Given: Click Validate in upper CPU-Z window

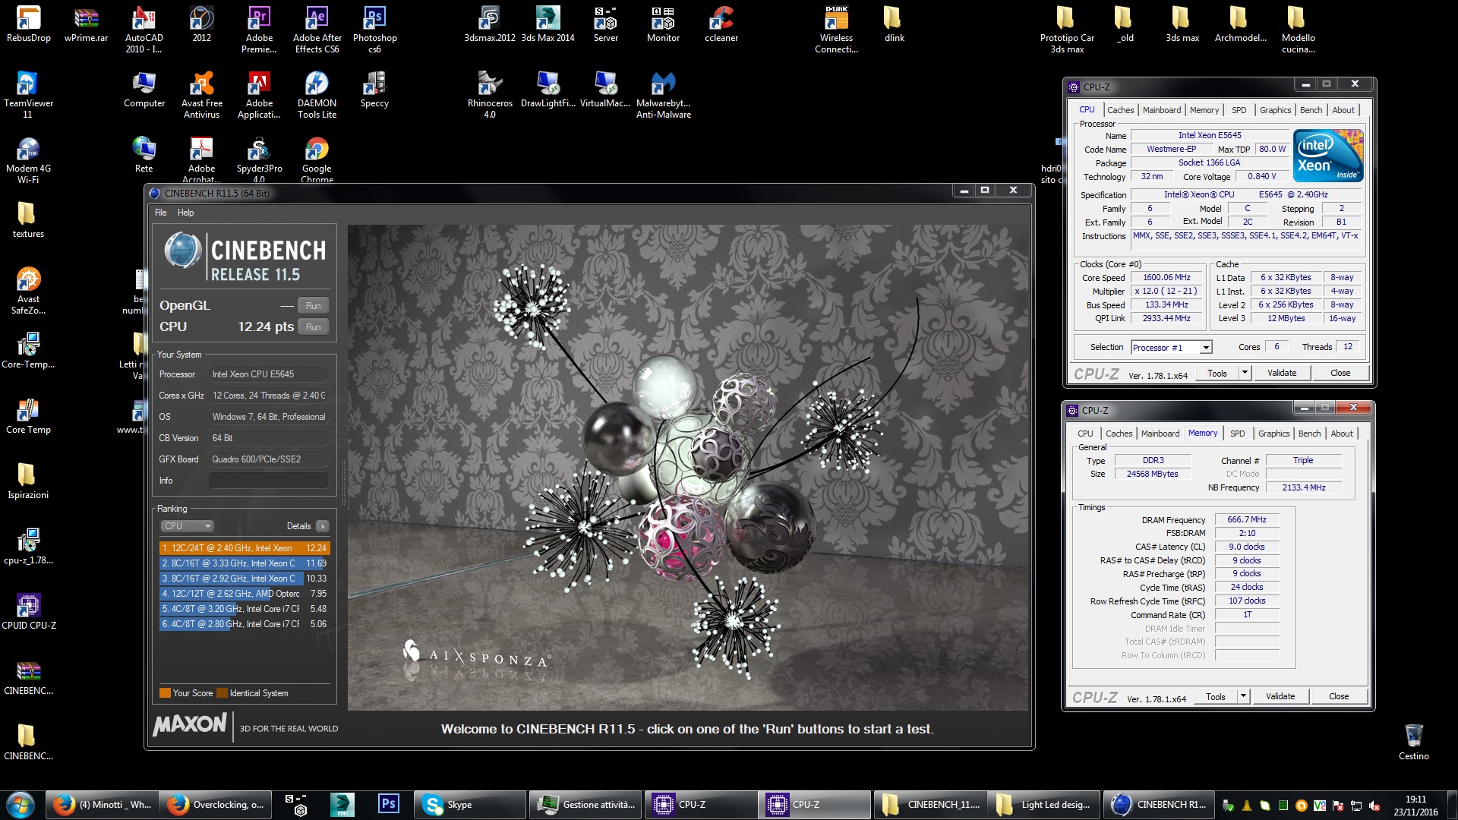Looking at the screenshot, I should 1282,373.
